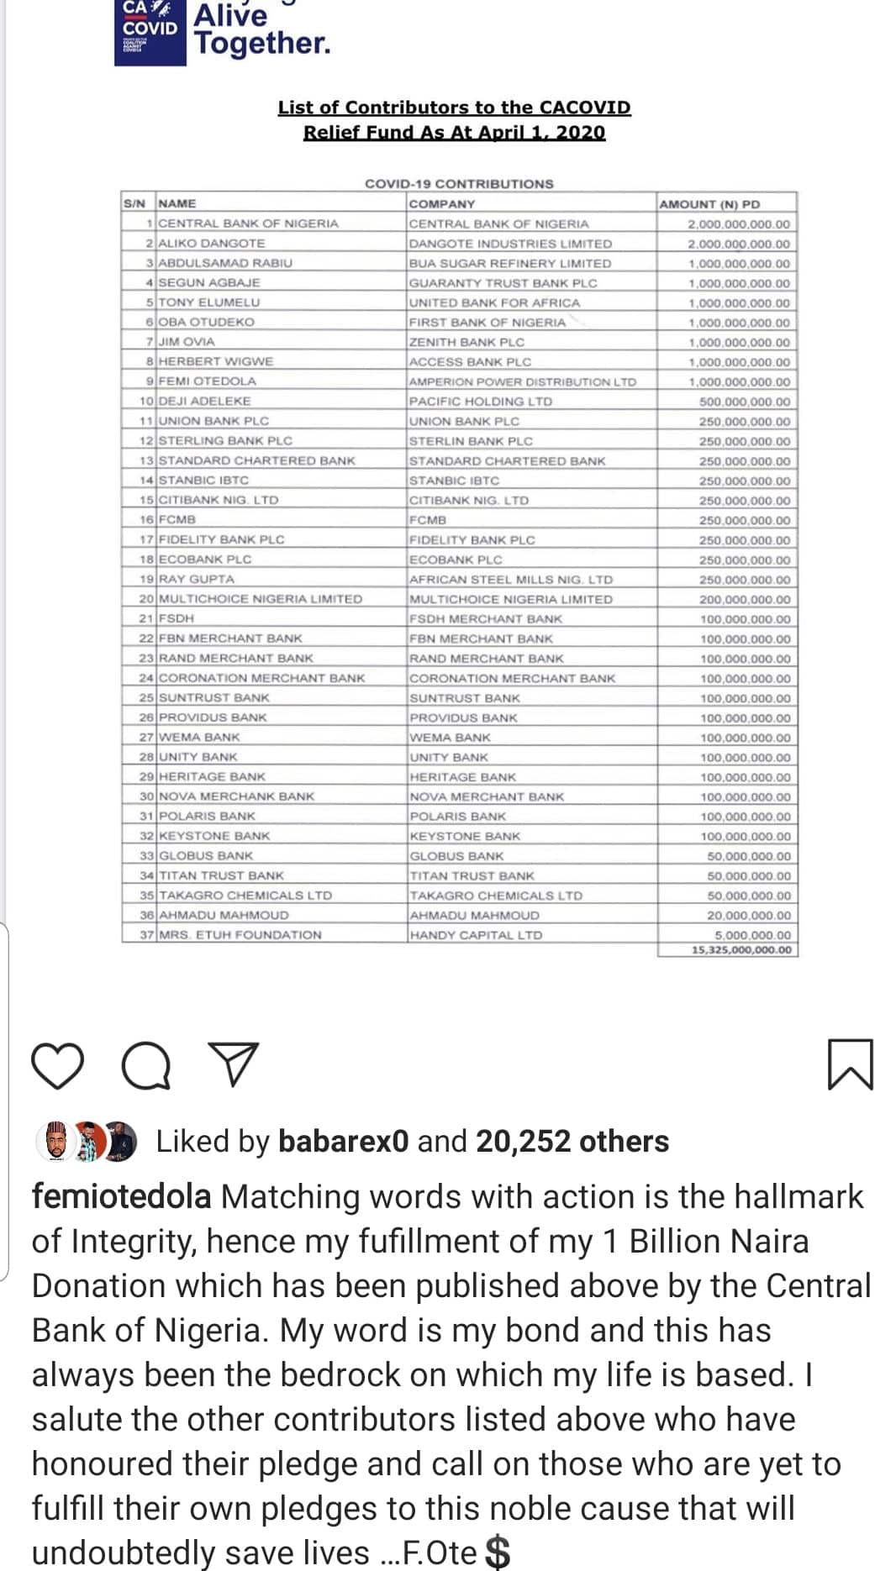Select the ALIKO DANGOTE name cell

[212, 243]
